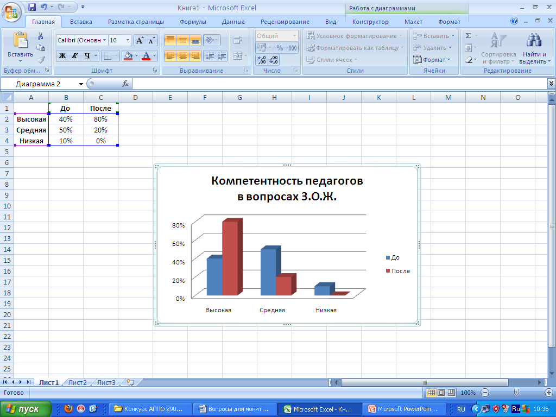Open the Разметка страницы tab
Image resolution: width=556 pixels, height=417 pixels.
[x=136, y=22]
